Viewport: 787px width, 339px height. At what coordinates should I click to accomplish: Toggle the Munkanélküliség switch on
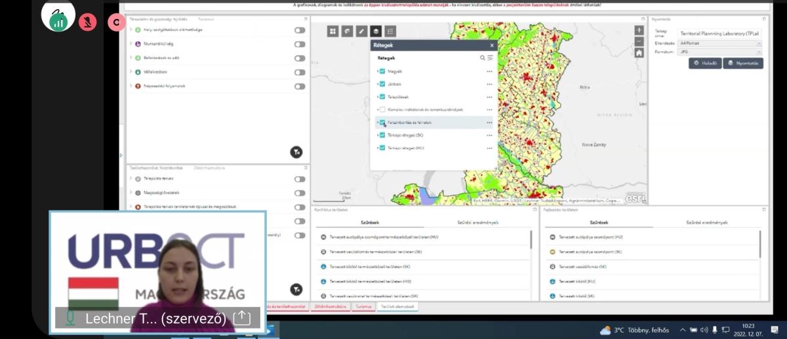(x=300, y=45)
